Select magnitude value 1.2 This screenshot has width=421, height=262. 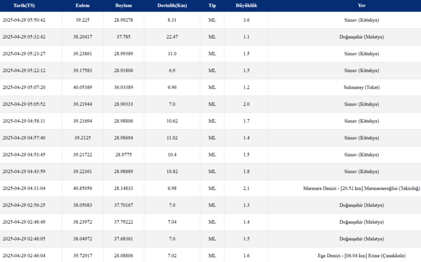tap(247, 87)
